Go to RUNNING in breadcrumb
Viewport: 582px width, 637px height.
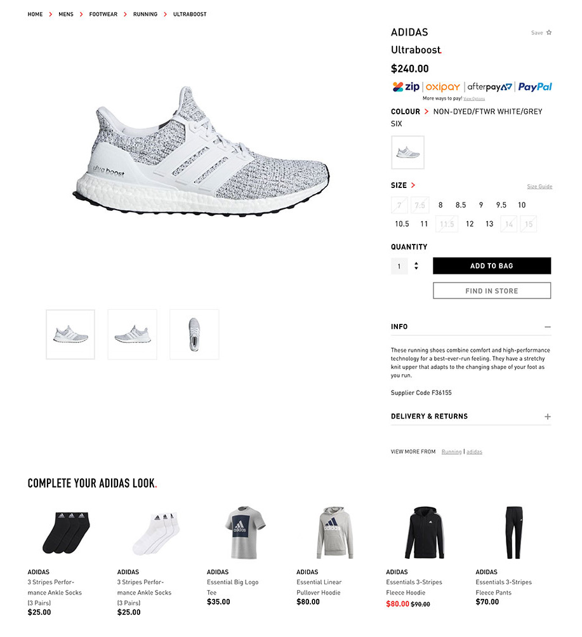[145, 14]
